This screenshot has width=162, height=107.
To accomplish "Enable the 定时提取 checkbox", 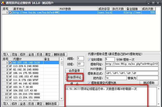I will [89, 60].
